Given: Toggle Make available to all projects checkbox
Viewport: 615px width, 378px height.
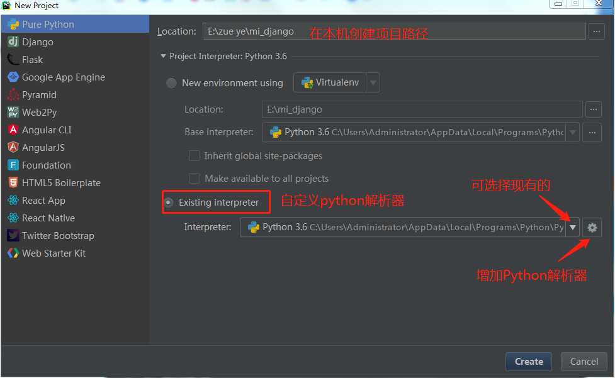Looking at the screenshot, I should click(x=194, y=179).
